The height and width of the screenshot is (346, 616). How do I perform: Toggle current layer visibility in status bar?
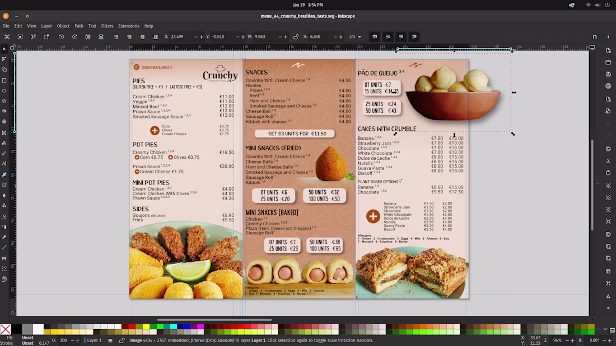[x=110, y=340]
